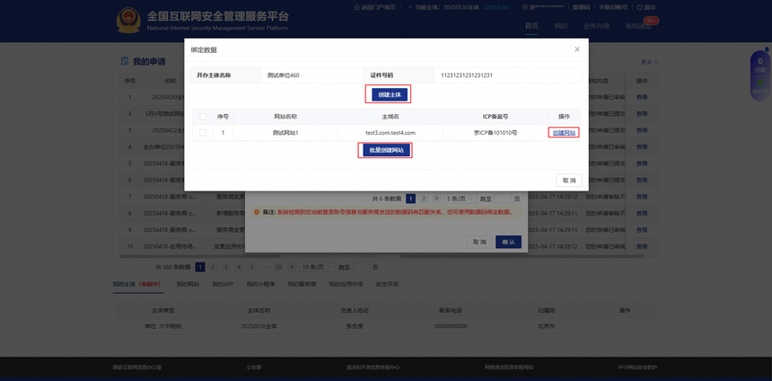Viewport: 772px width, 381px height.
Task: Click the 批量创建网站 button
Action: [386, 150]
